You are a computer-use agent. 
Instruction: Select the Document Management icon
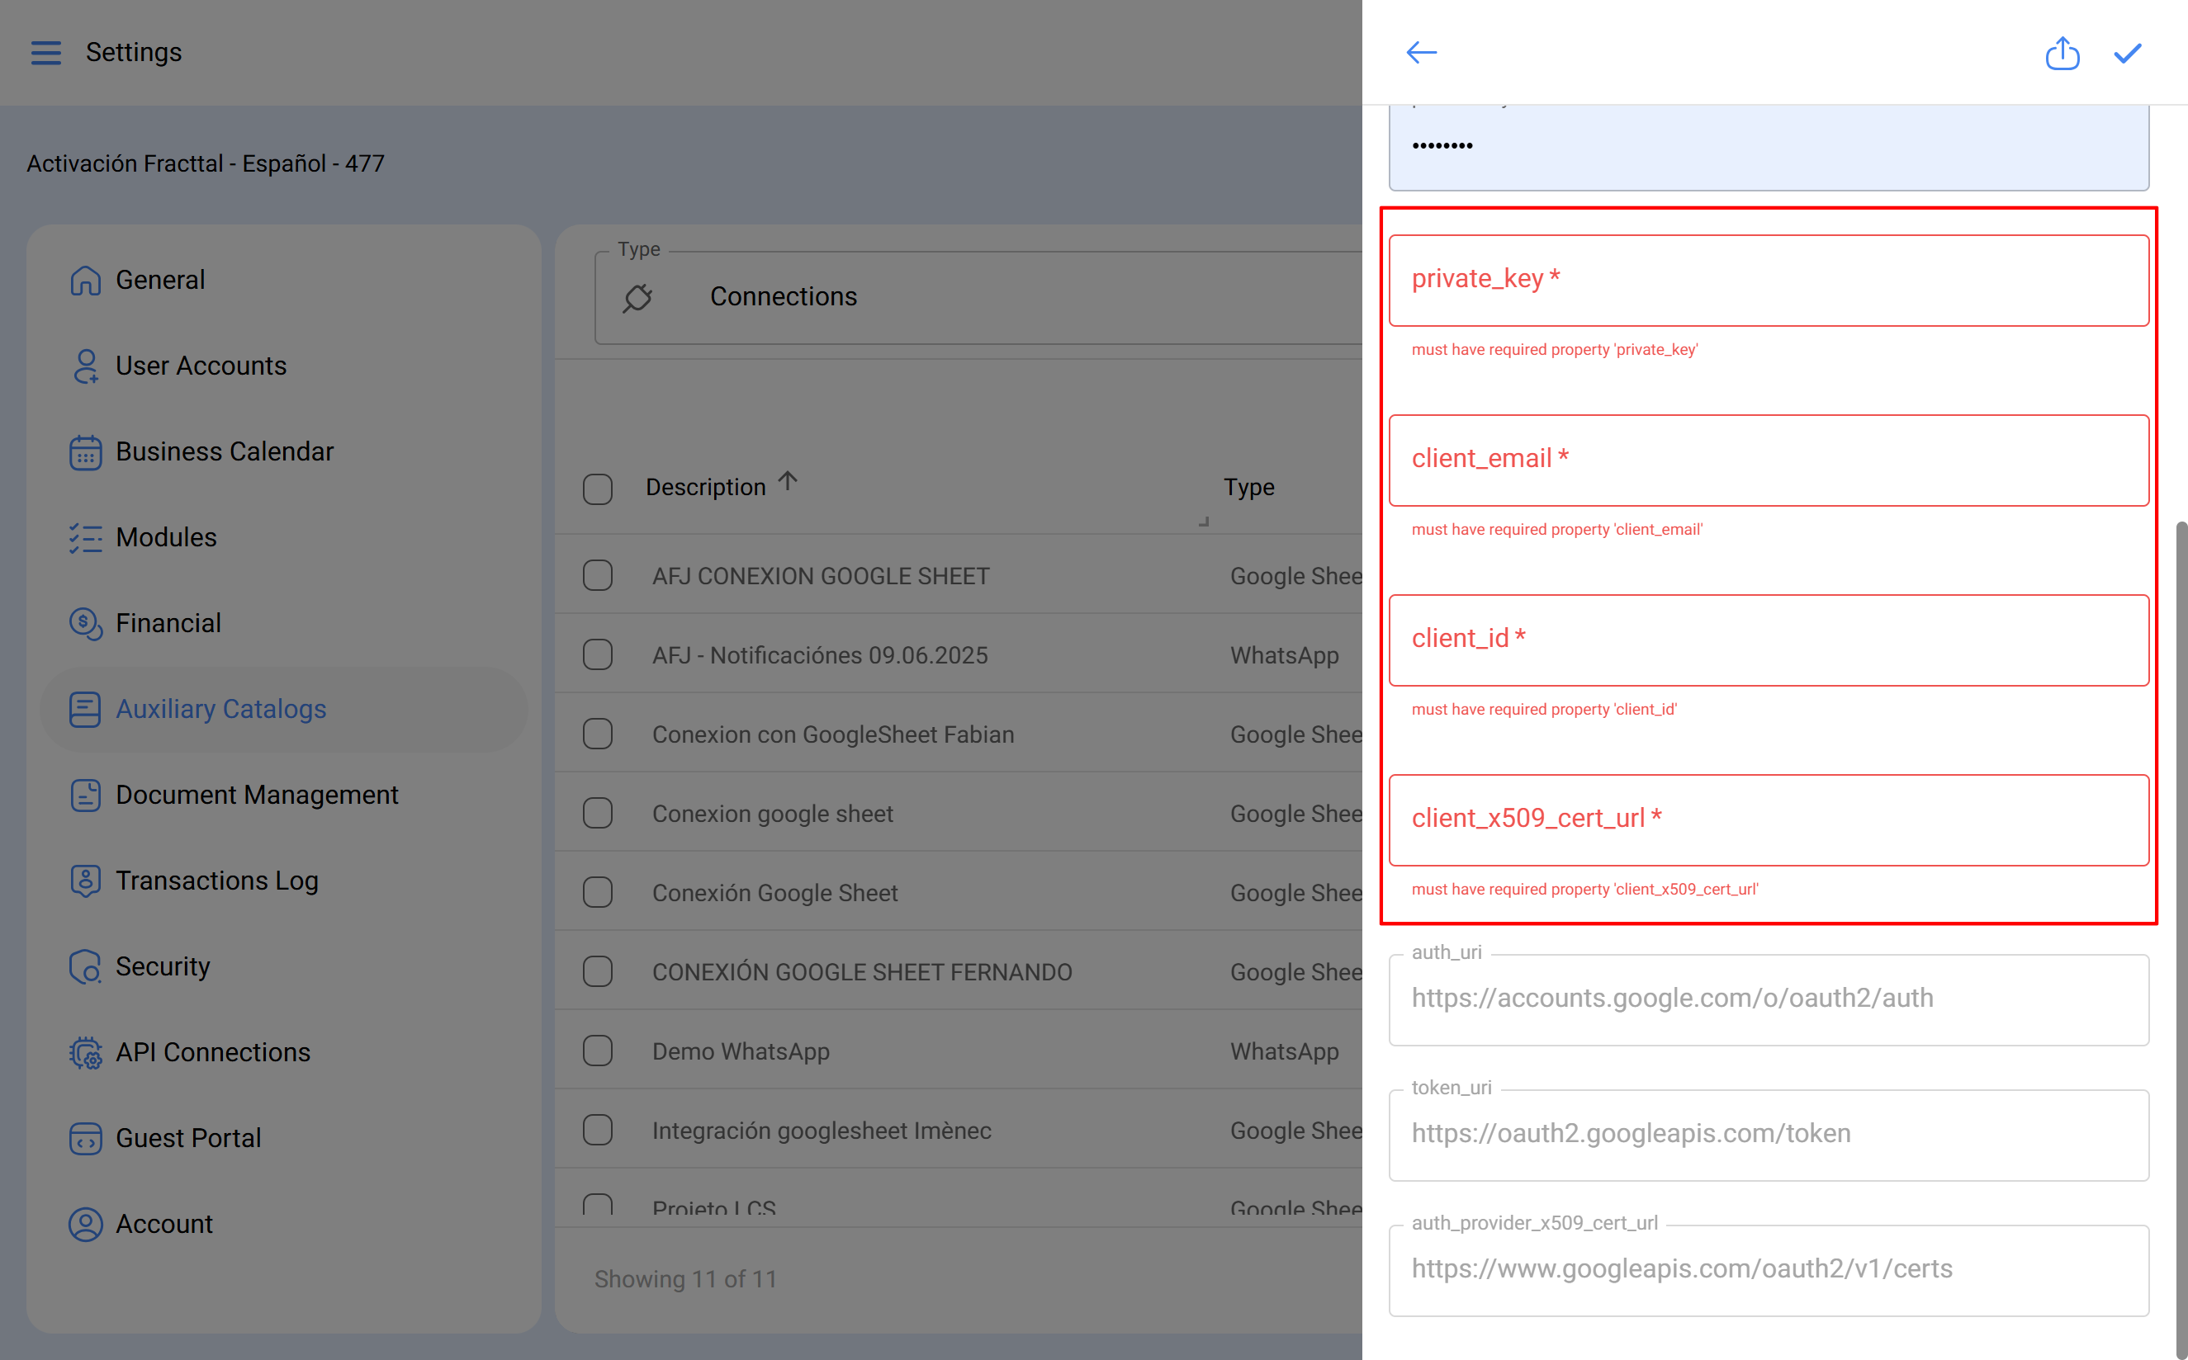tap(86, 796)
